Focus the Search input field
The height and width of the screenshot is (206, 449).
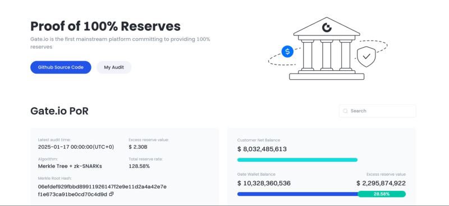377,111
